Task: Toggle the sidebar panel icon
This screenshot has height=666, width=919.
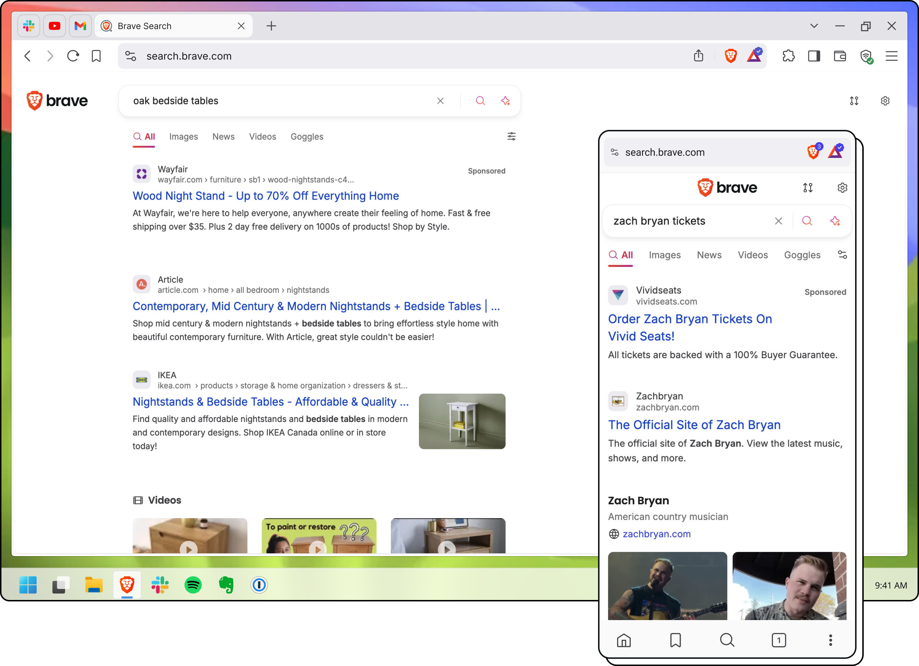Action: tap(814, 56)
